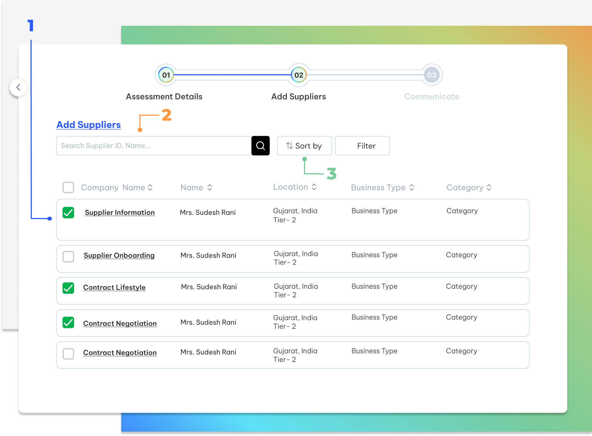Check the Supplier Onboarding row checkbox
The width and height of the screenshot is (592, 436).
coord(68,257)
